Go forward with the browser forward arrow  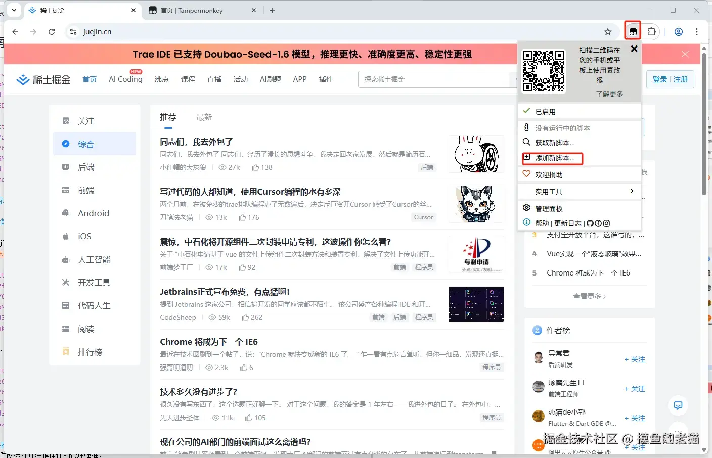pyautogui.click(x=33, y=32)
